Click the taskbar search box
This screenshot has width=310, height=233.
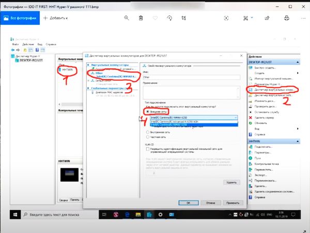tap(60, 214)
